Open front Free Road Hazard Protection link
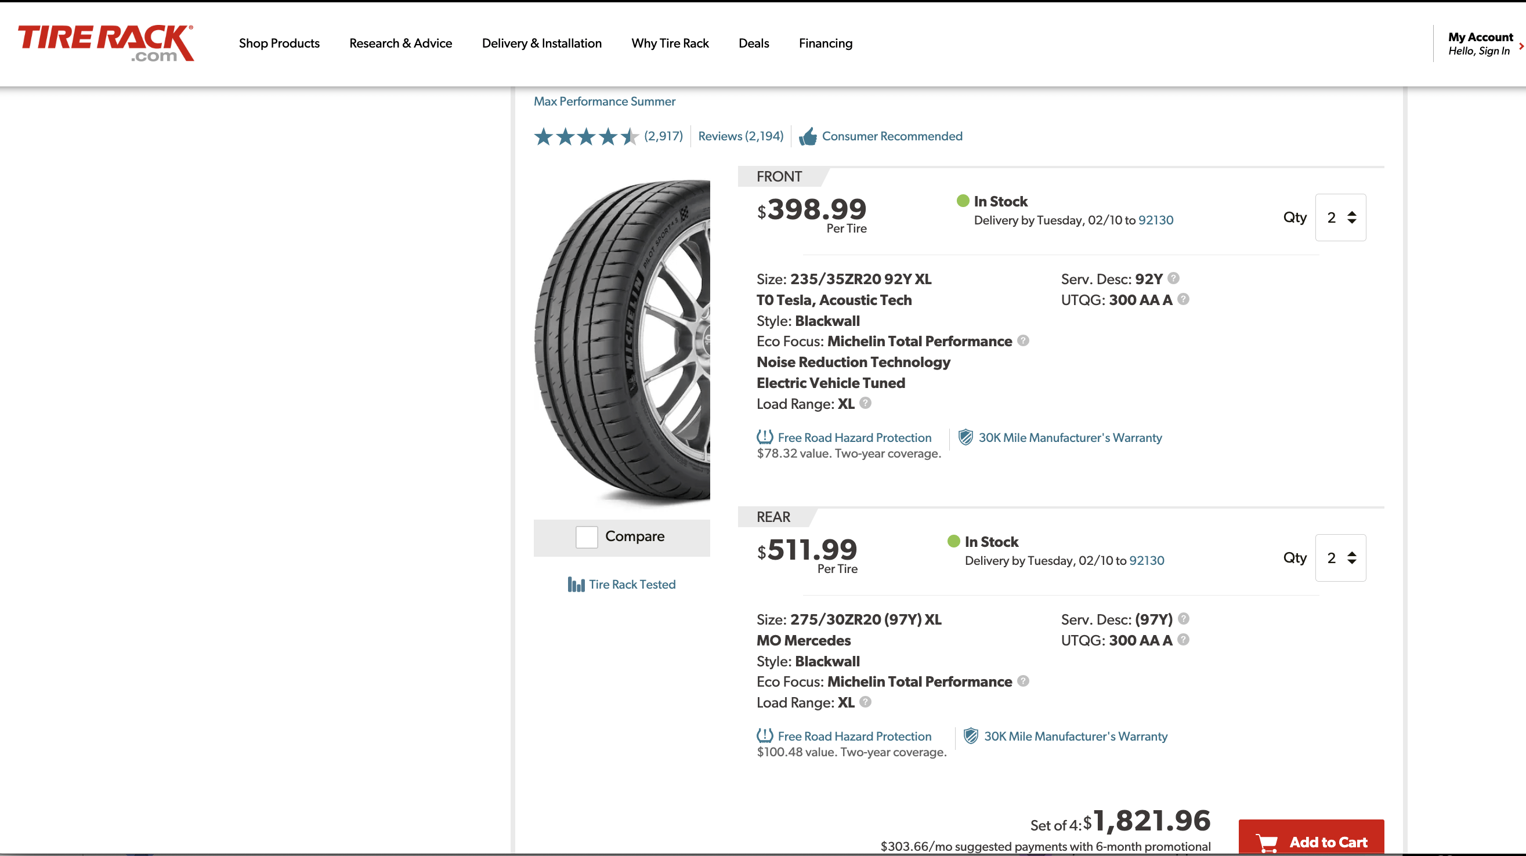Screen dimensions: 1526x856 (854, 437)
